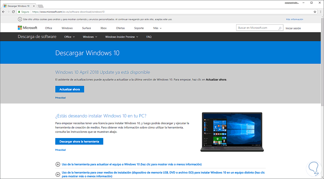Click the browser forward arrow
The image size is (324, 179).
pos(8,12)
